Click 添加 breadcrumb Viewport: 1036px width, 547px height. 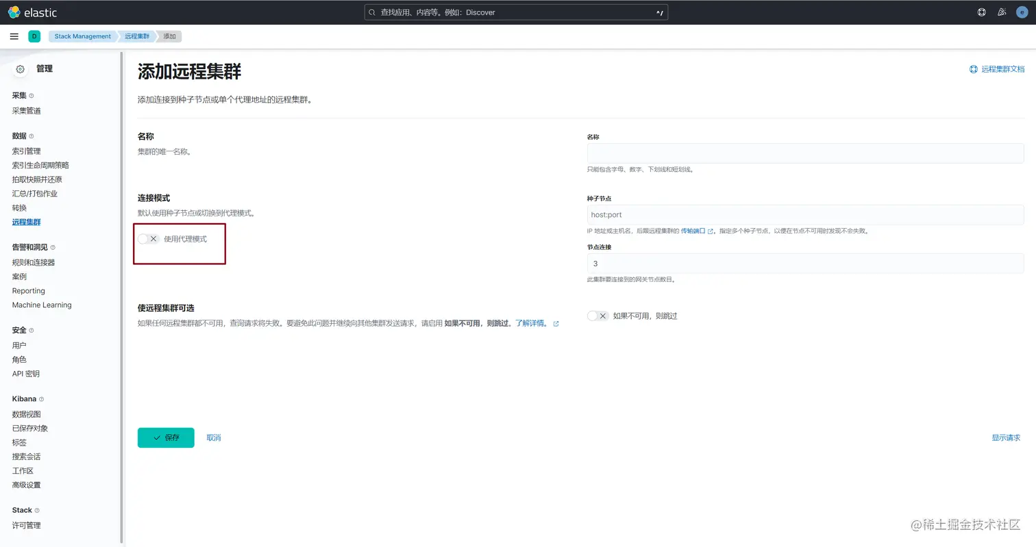[x=169, y=36]
